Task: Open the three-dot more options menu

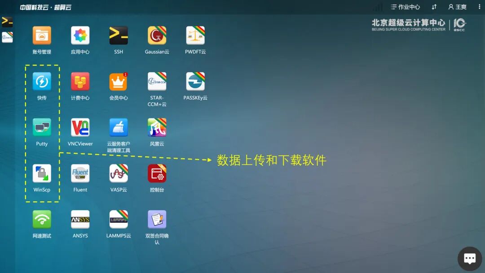Action: tap(480, 7)
